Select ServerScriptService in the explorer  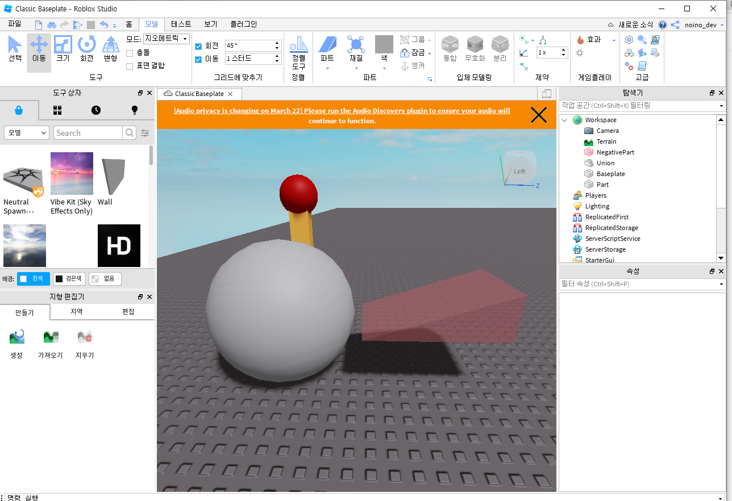pos(613,239)
